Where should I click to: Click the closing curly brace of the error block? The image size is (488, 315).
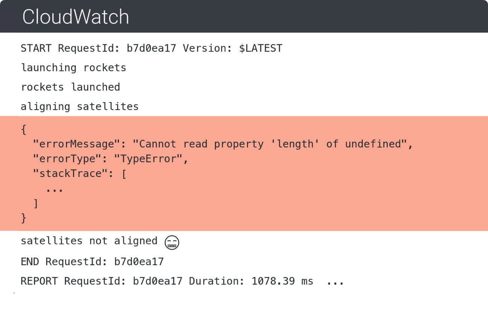[x=24, y=218]
